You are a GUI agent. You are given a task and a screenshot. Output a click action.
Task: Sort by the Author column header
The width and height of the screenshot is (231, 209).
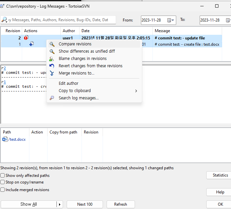tap(70, 31)
